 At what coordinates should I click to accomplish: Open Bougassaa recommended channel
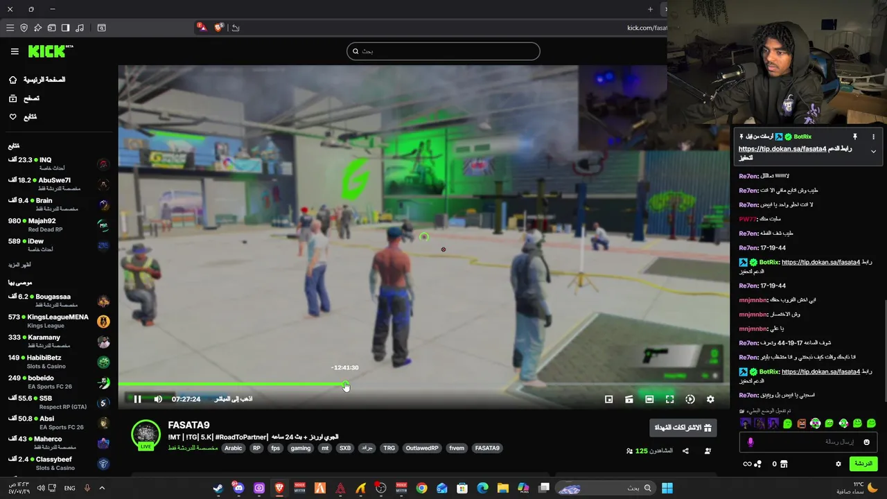(x=58, y=301)
